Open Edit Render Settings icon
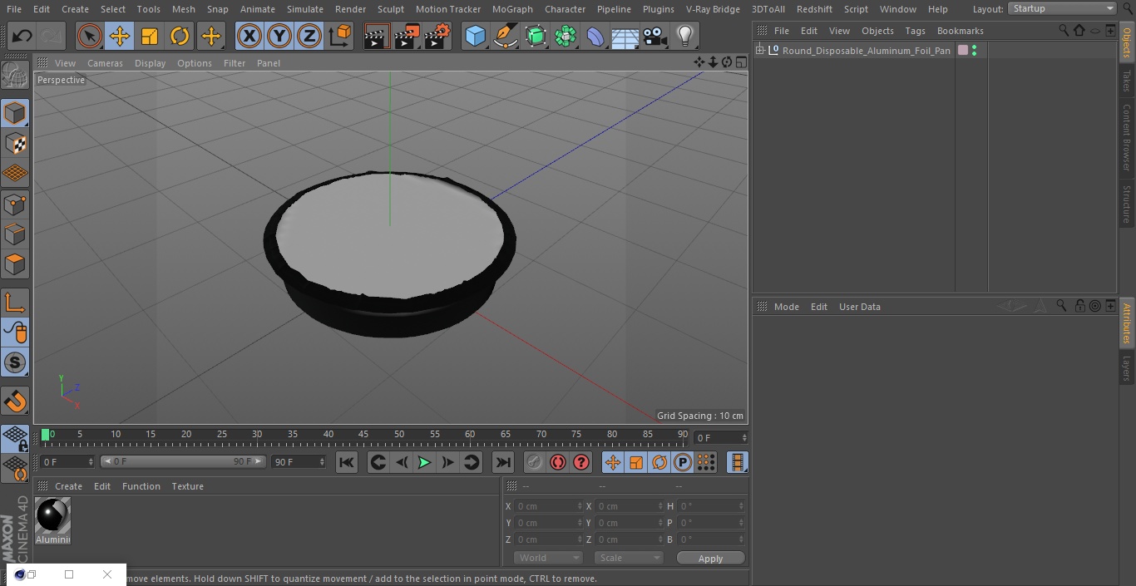This screenshot has height=586, width=1136. 437,36
